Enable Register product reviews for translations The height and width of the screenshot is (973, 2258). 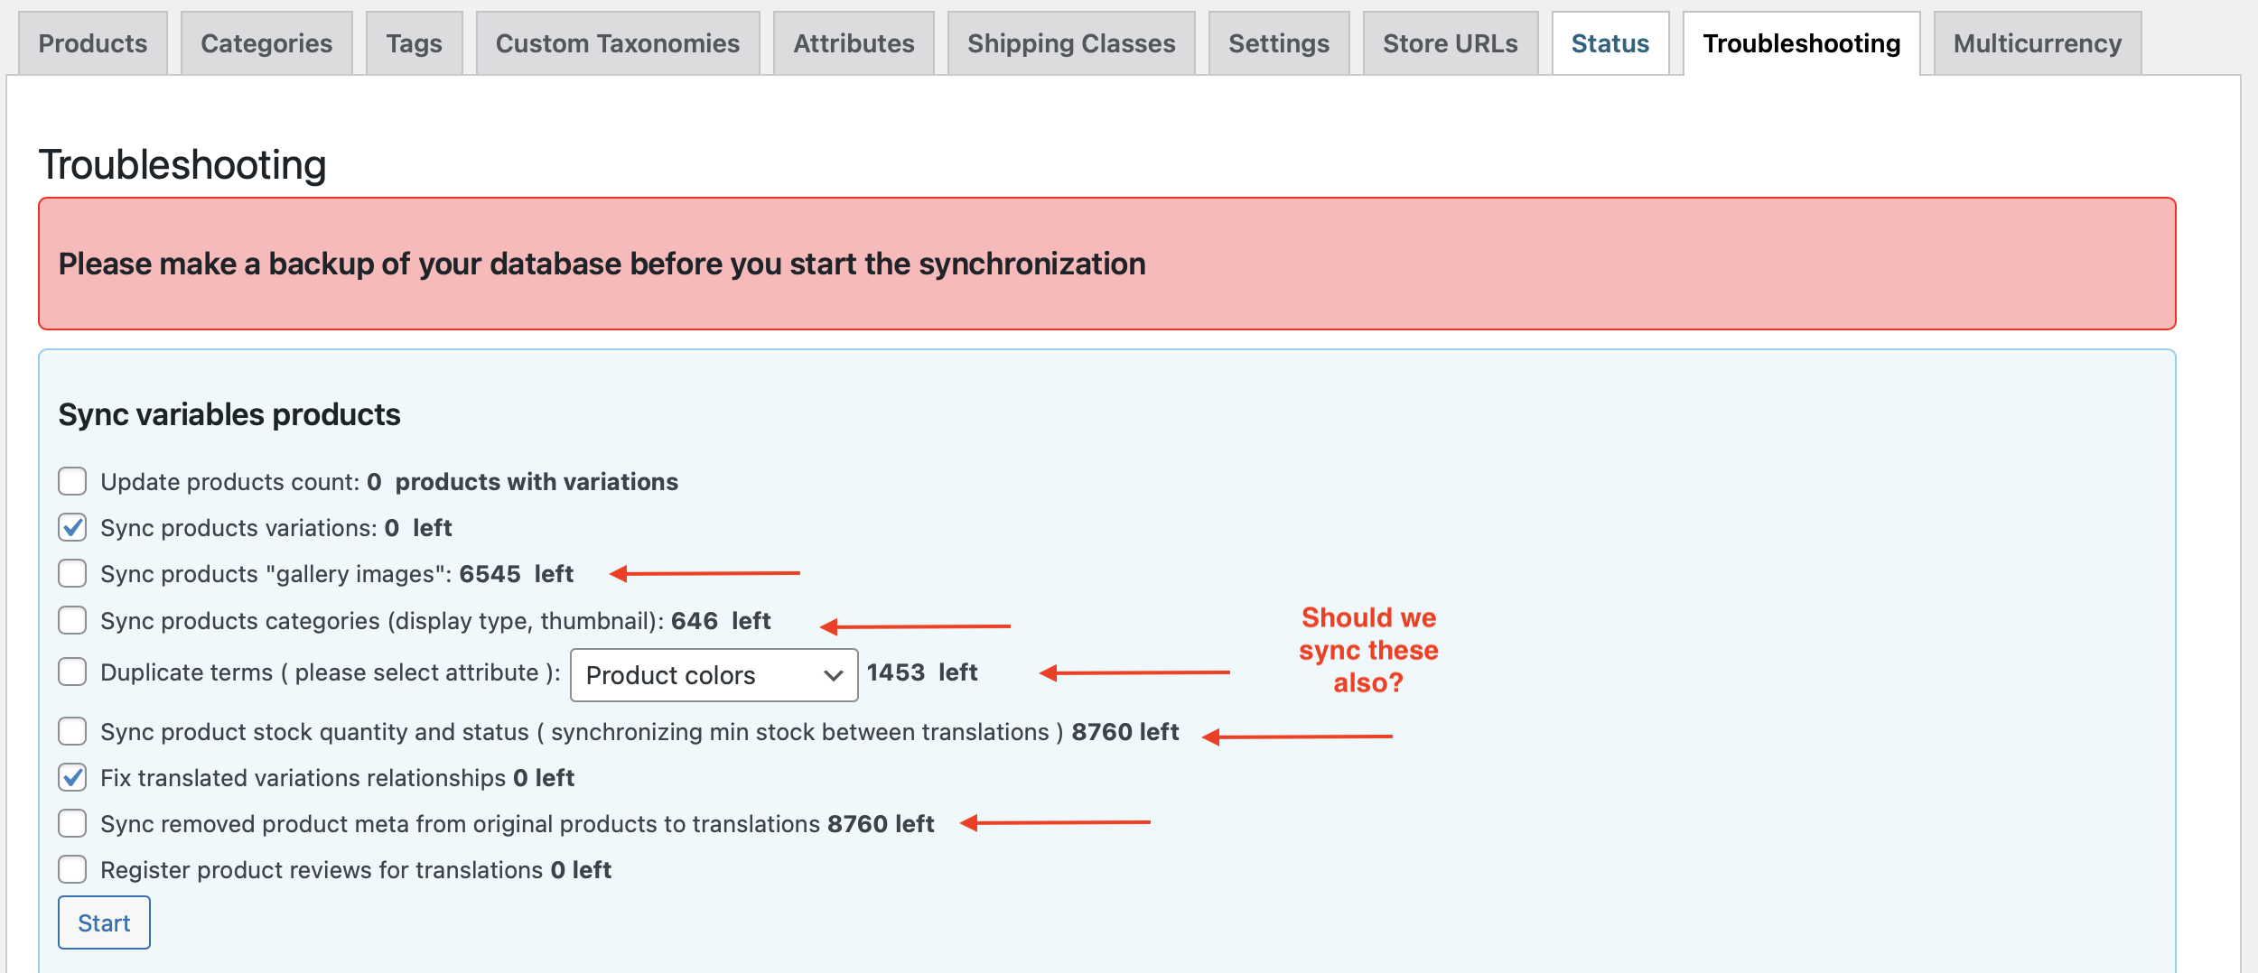(x=72, y=869)
